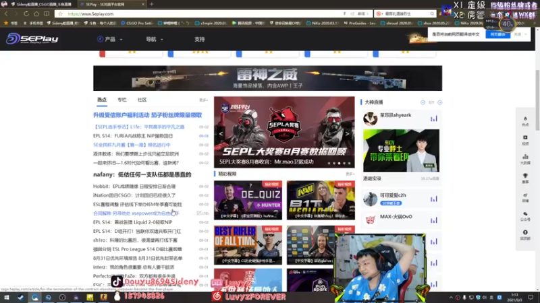Reload the page with the refresh icon
Screen dimensions: 540x303
(x=26, y=13)
